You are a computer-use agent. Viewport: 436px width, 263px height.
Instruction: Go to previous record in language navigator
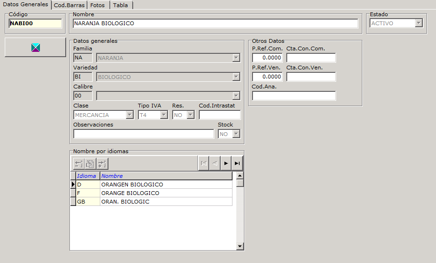point(214,163)
